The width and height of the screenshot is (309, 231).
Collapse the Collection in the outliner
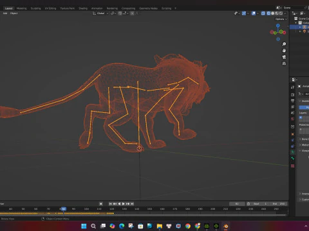(295, 22)
